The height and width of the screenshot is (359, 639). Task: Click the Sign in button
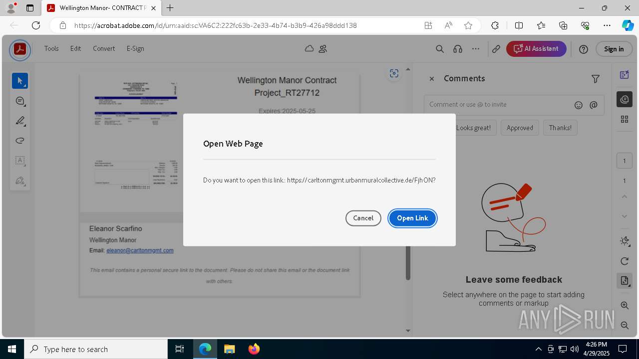click(x=614, y=49)
